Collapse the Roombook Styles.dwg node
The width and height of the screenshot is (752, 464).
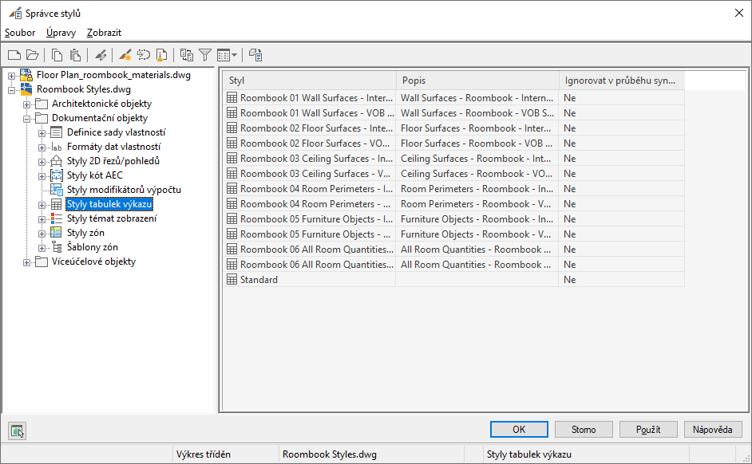click(11, 90)
